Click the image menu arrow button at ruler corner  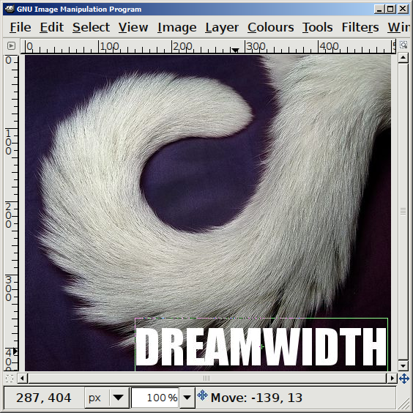(11, 46)
